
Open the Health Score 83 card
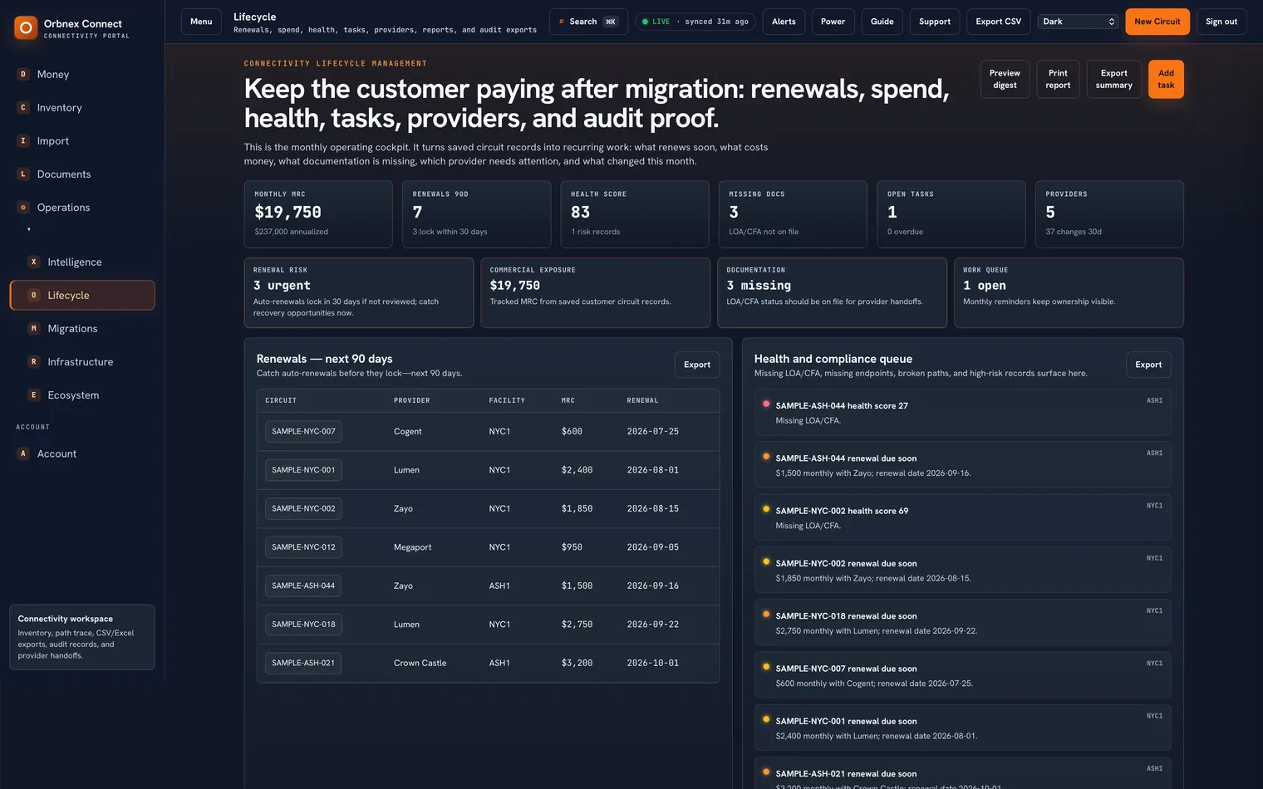click(x=635, y=214)
